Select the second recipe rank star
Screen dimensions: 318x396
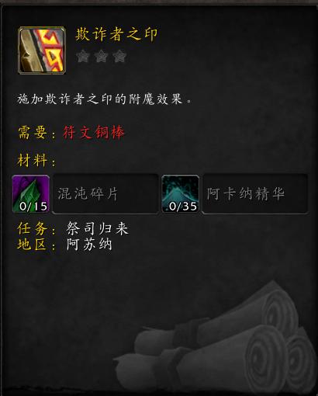pyautogui.click(x=101, y=57)
